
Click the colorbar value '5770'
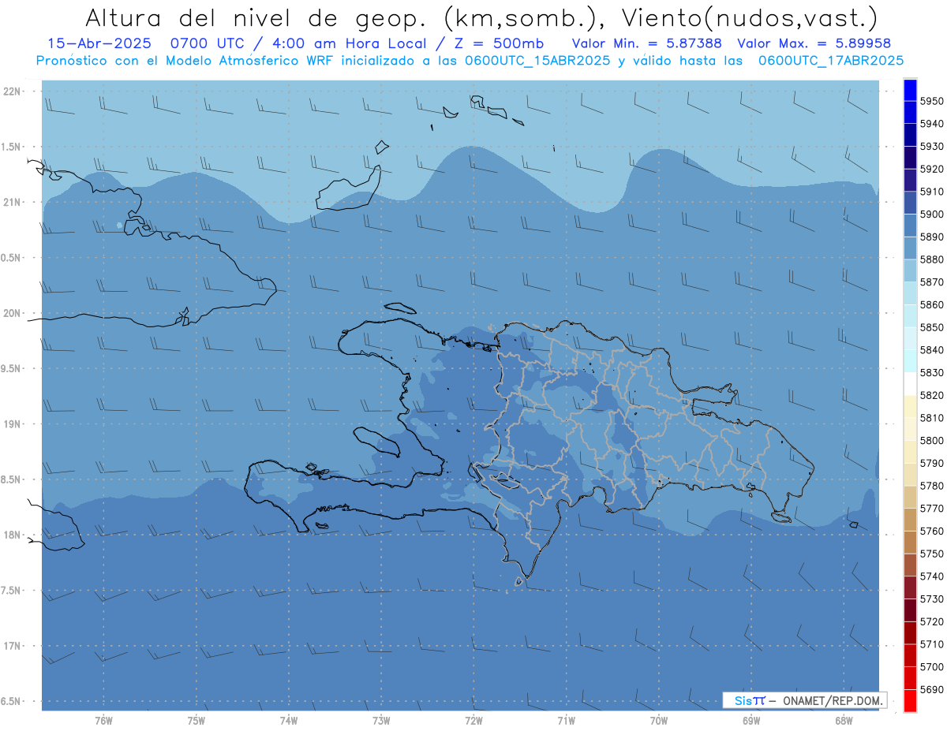pyautogui.click(x=932, y=509)
